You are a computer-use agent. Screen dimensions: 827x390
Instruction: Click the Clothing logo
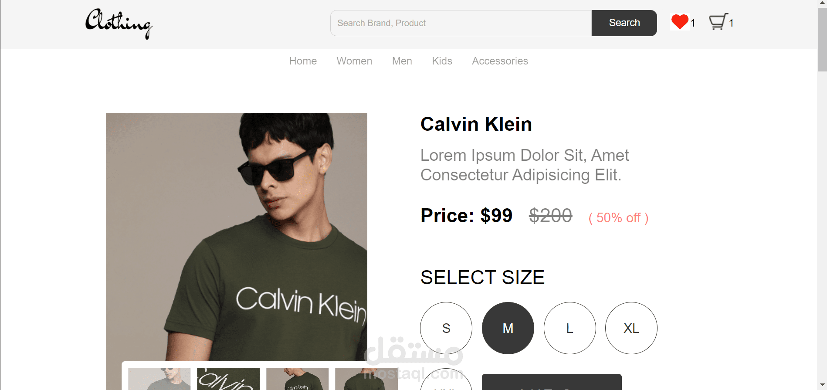pyautogui.click(x=119, y=24)
